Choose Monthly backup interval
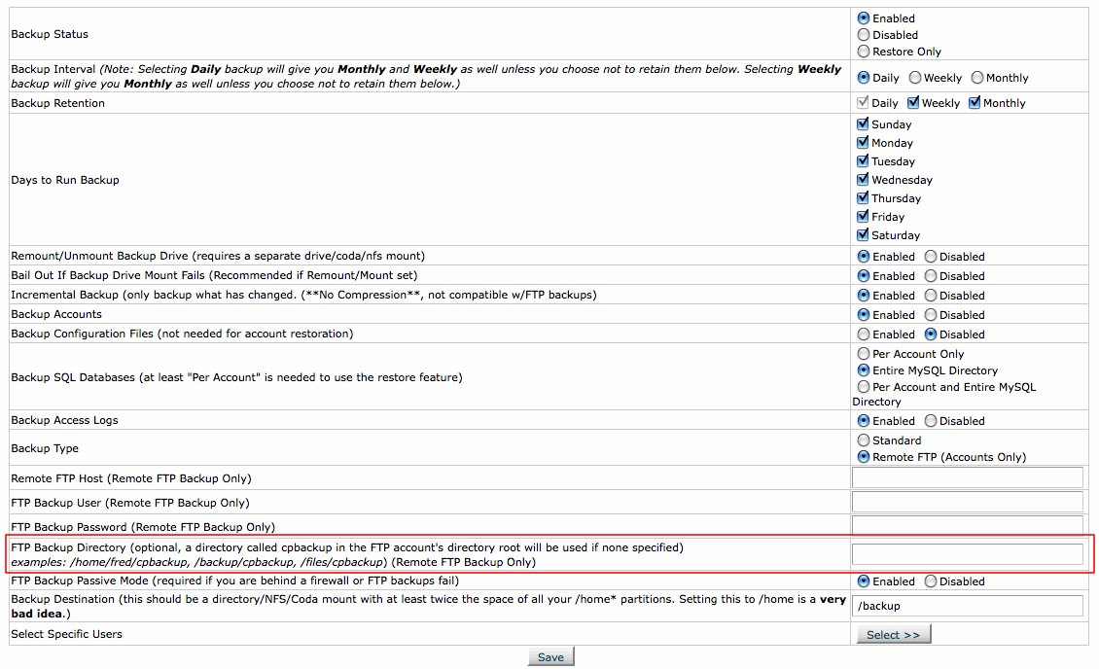The image size is (1099, 669). [x=977, y=78]
